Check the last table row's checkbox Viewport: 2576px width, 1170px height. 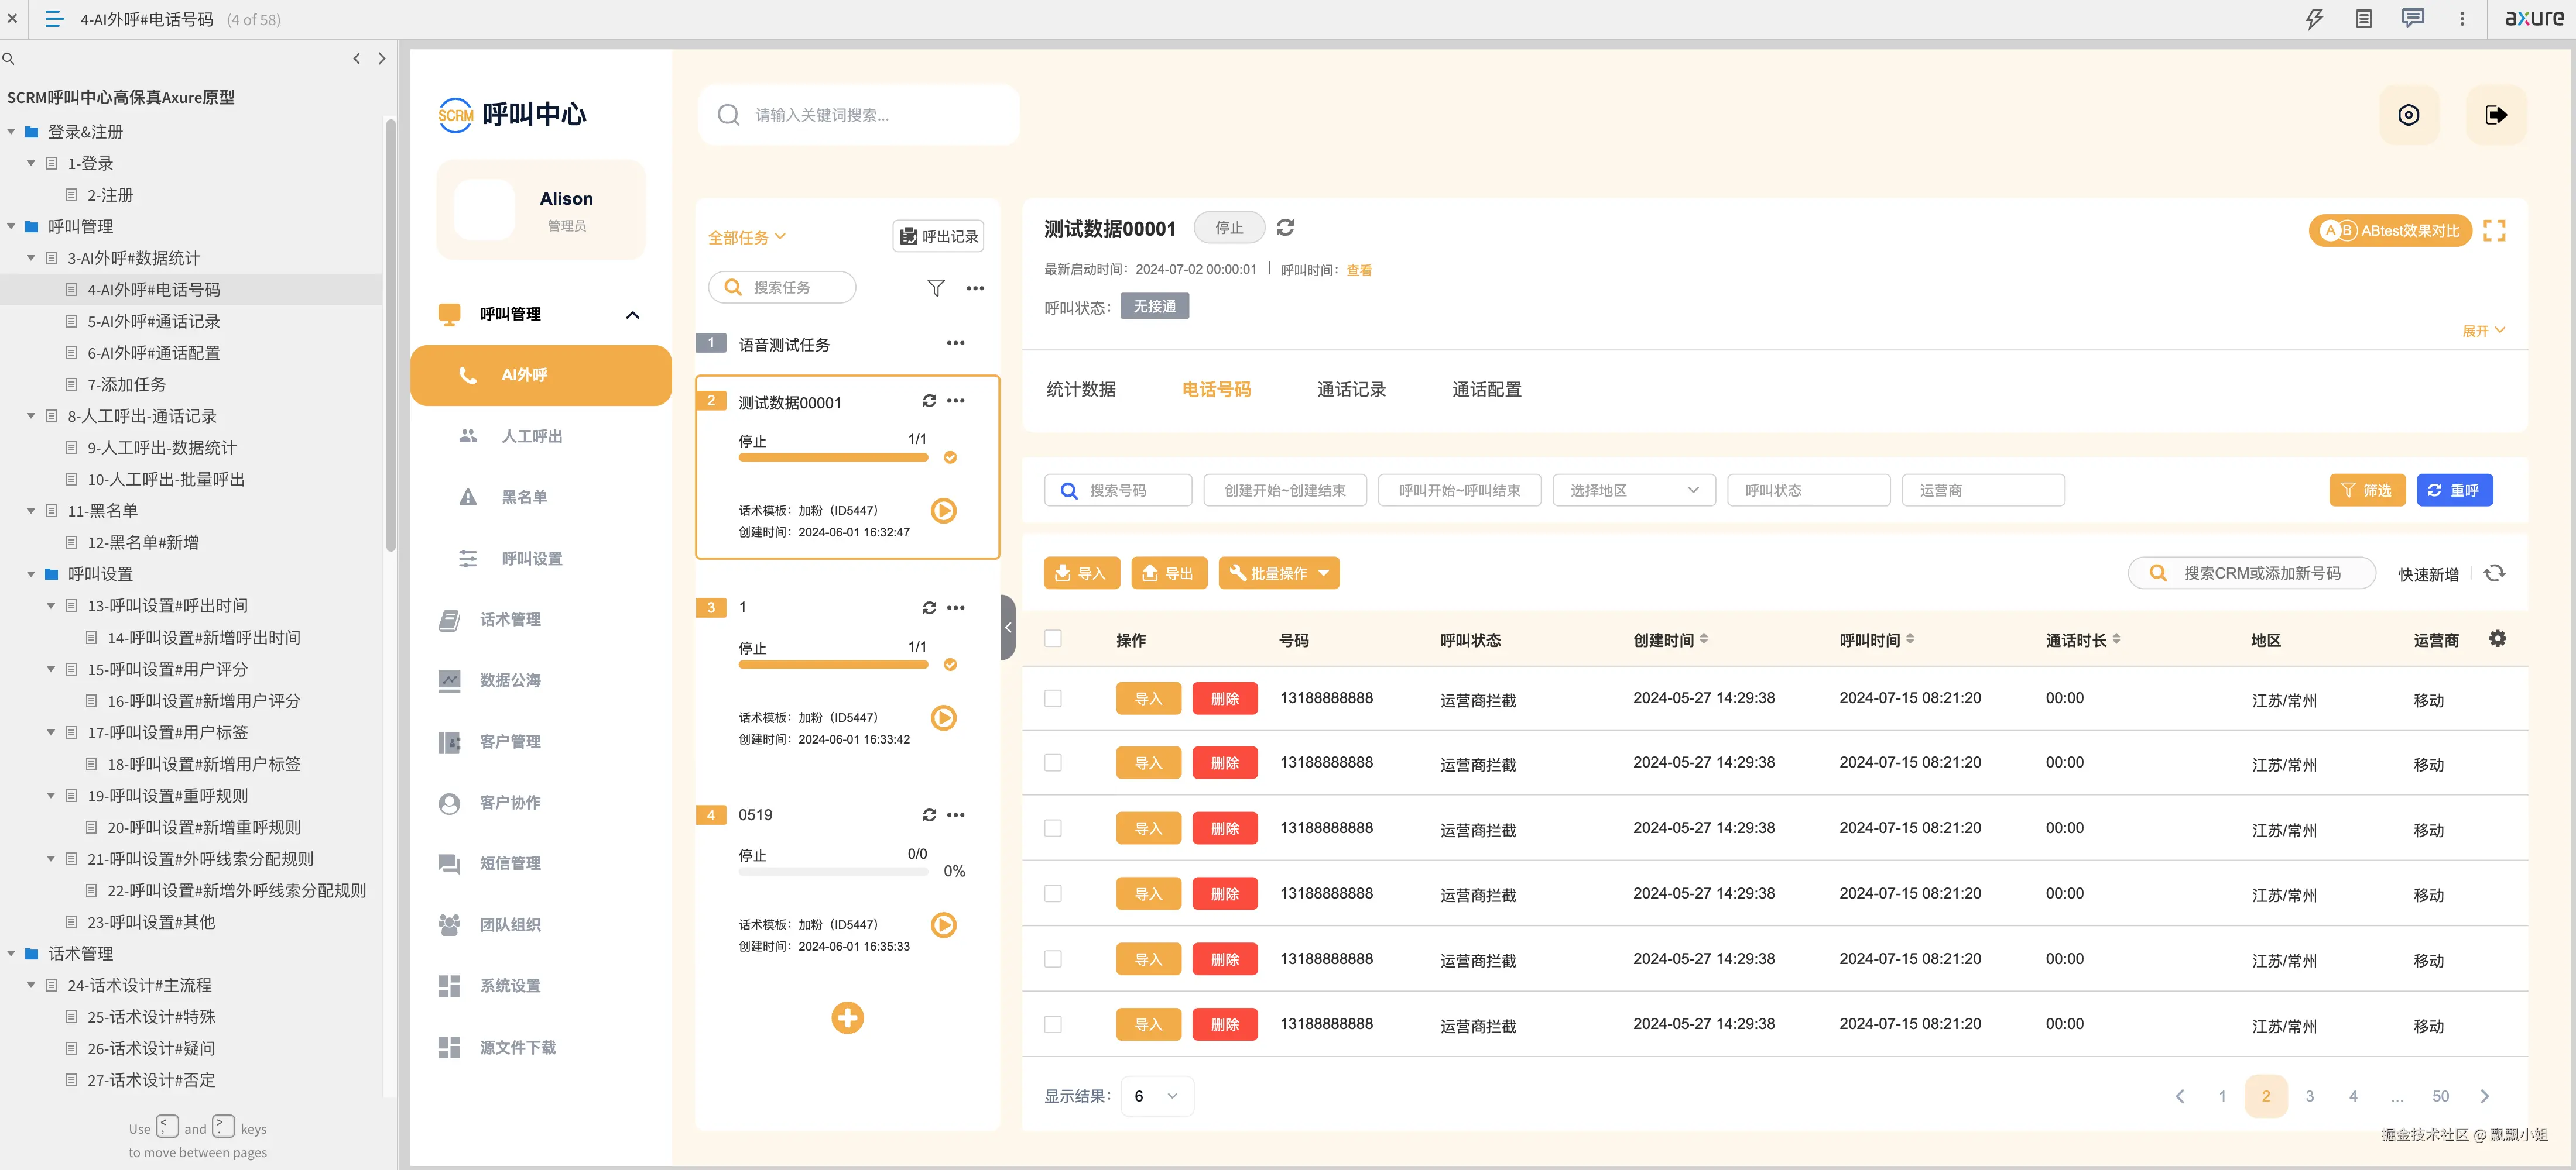point(1053,1024)
